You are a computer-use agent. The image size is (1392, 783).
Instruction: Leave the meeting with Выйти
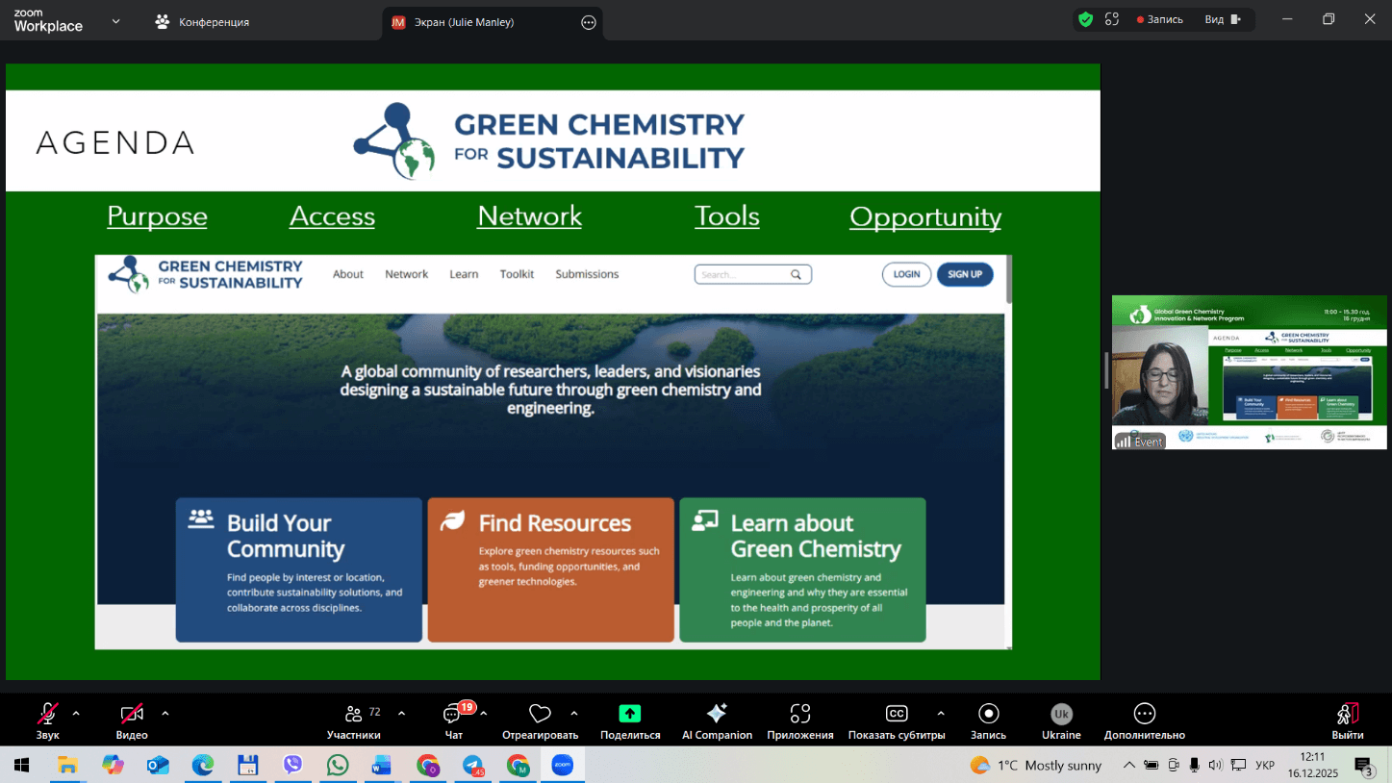tap(1347, 720)
